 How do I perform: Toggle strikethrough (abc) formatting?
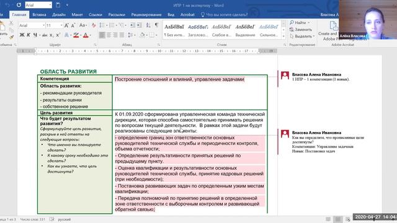(x=45, y=35)
